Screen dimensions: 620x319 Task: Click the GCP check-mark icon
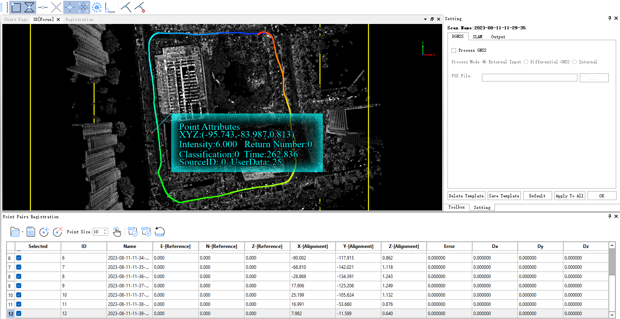coord(132,232)
